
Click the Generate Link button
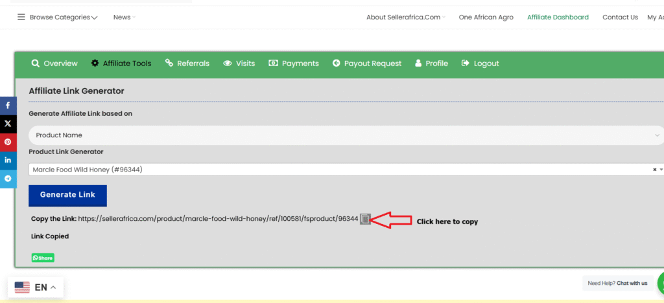click(x=67, y=195)
